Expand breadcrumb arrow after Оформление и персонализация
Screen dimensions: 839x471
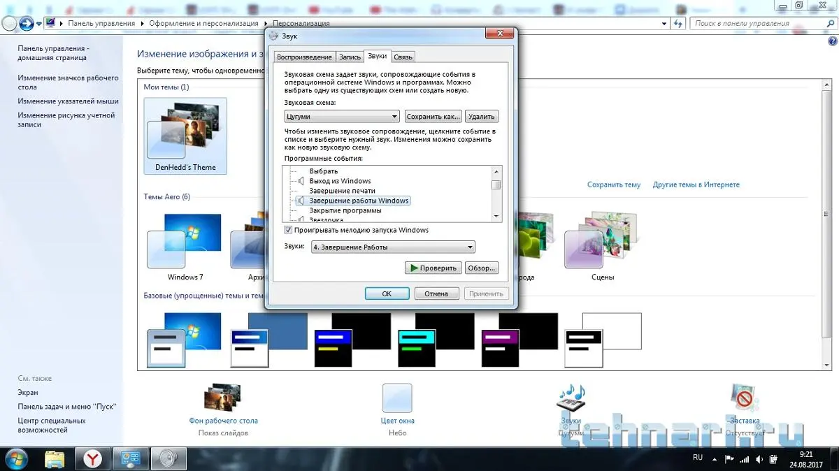point(266,24)
